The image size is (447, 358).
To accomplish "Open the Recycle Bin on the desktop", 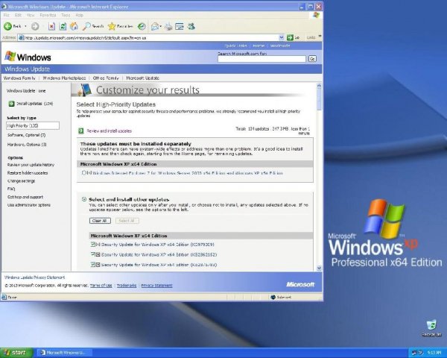I will point(431,325).
